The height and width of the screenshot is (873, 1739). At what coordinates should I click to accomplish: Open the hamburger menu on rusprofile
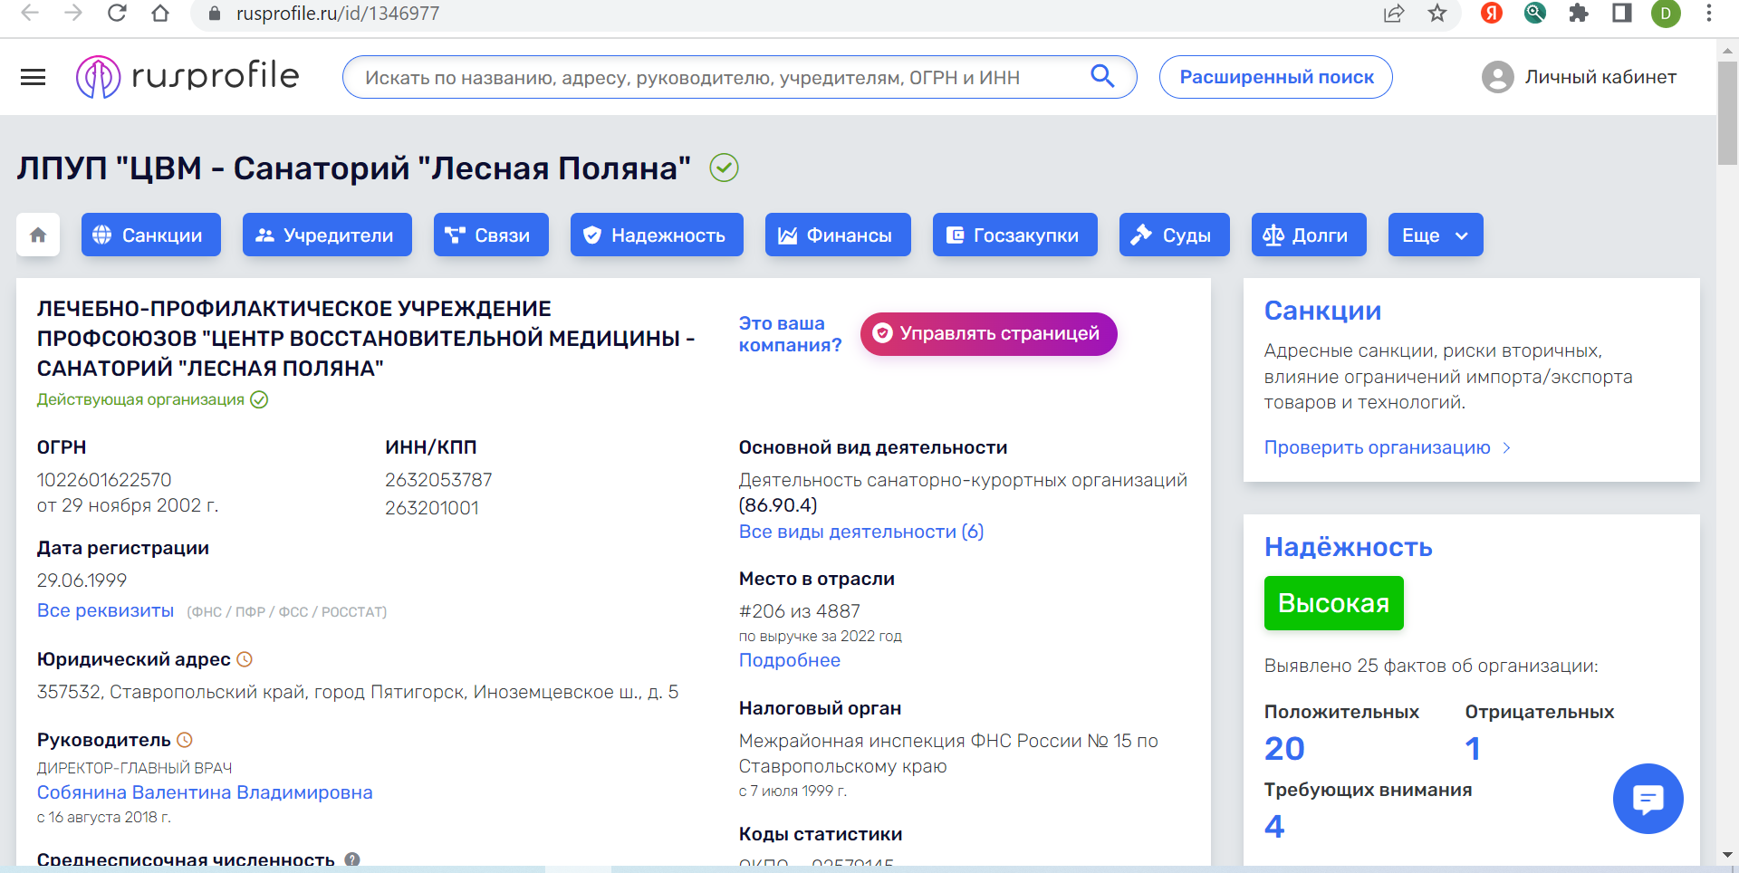34,77
